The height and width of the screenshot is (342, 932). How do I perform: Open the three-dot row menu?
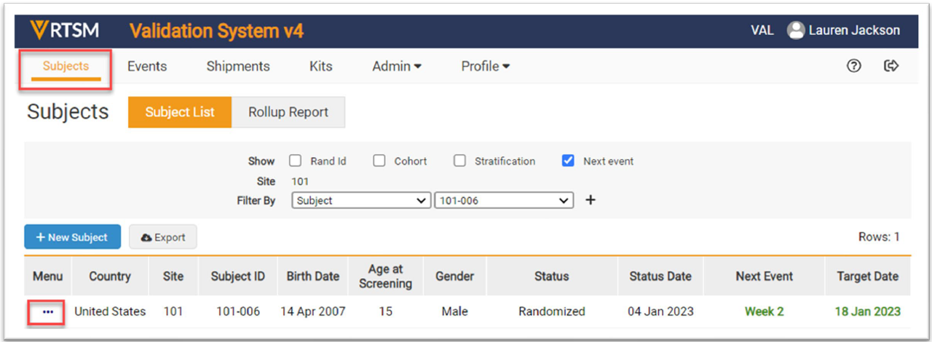pos(48,311)
